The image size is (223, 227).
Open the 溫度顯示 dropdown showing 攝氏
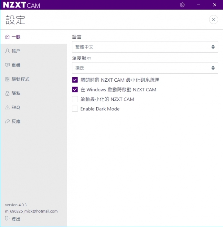[145, 68]
